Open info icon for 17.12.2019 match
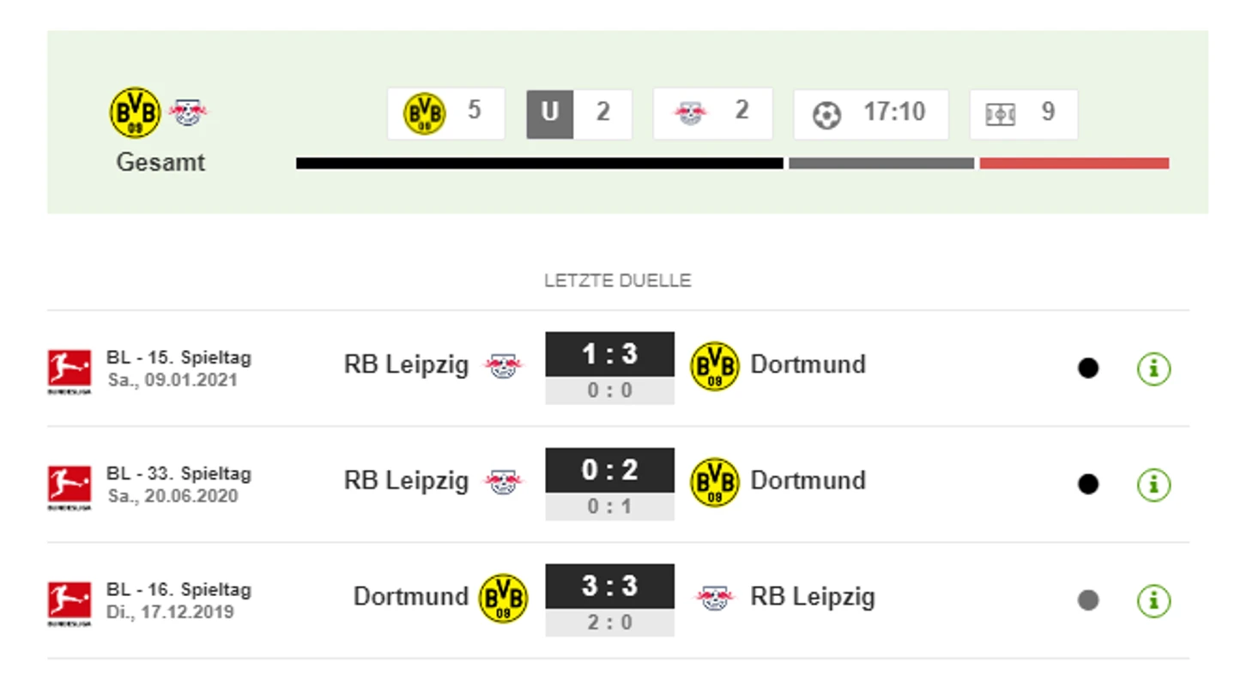 click(1153, 600)
